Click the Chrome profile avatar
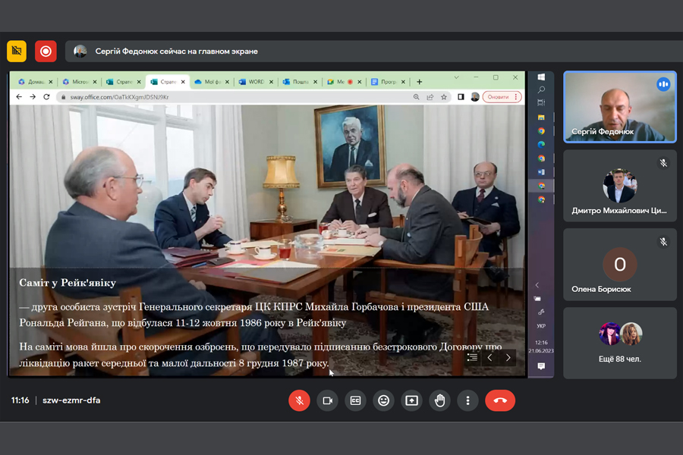The image size is (683, 455). point(475,97)
